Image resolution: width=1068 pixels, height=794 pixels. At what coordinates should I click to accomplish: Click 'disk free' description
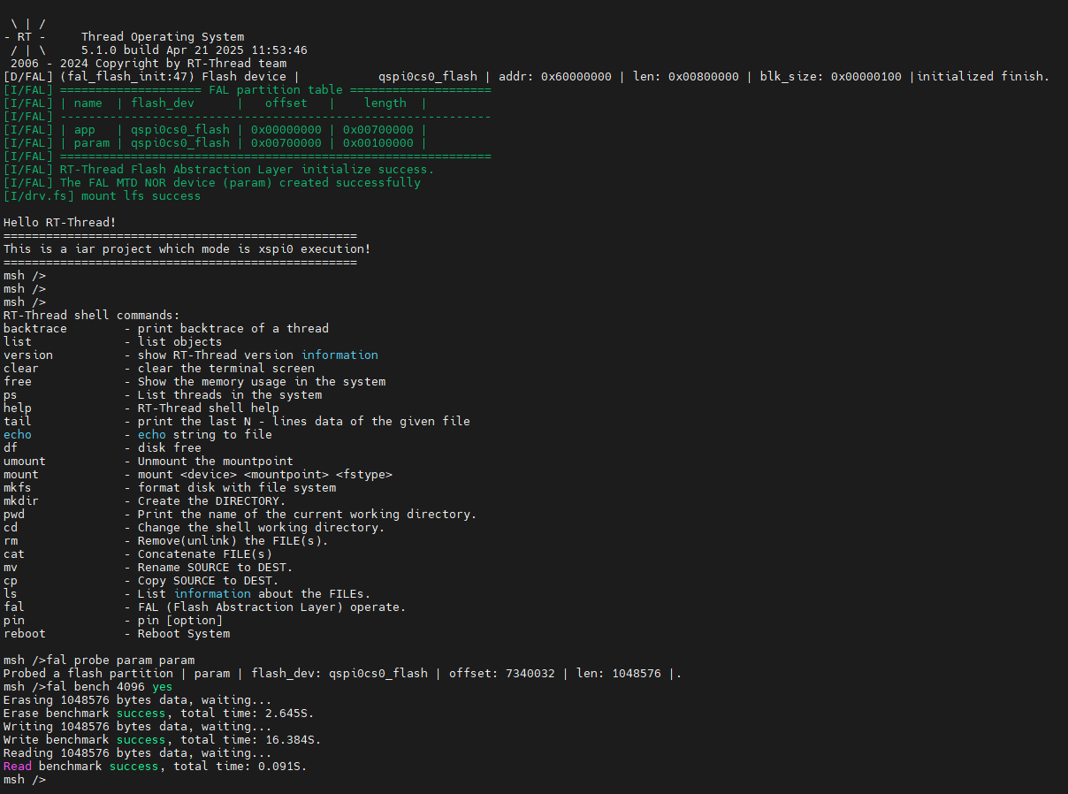click(169, 448)
